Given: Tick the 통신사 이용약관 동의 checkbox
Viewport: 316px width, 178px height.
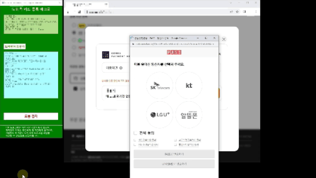Looking at the screenshot, I should (x=175, y=145).
